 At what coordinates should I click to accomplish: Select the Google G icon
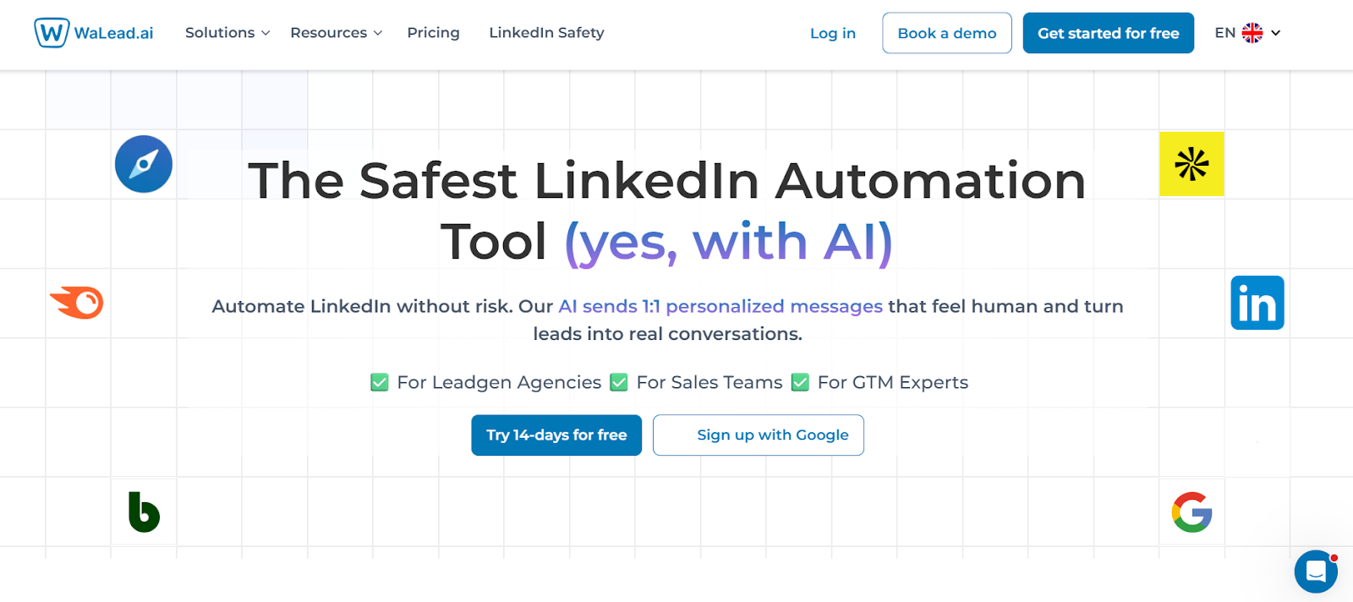click(x=1191, y=512)
